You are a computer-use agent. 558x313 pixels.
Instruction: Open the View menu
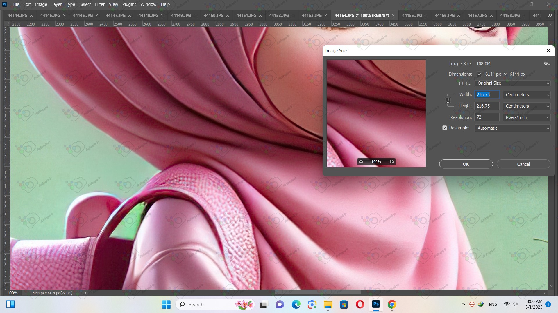click(113, 4)
